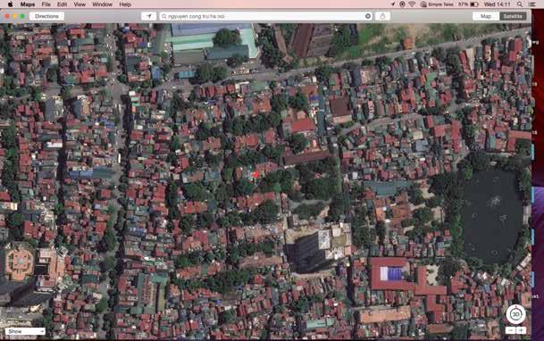Open the Wi-Fi status menu
Image resolution: width=544 pixels, height=341 pixels.
412,4
